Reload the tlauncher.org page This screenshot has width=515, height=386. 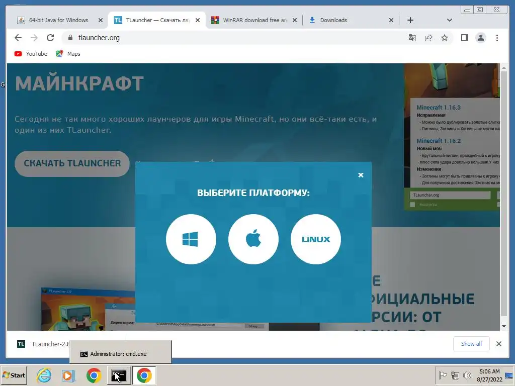point(50,38)
